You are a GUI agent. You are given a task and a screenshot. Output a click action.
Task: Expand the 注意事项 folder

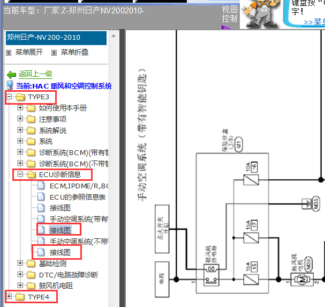[20, 119]
